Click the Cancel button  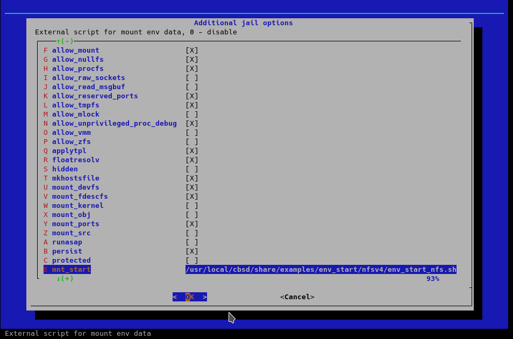click(297, 297)
